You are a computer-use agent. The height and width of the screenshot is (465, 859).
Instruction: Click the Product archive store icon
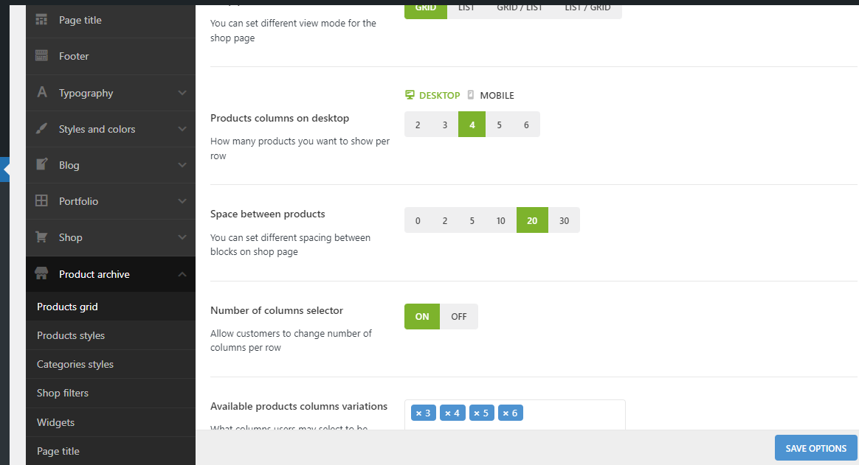click(x=42, y=274)
